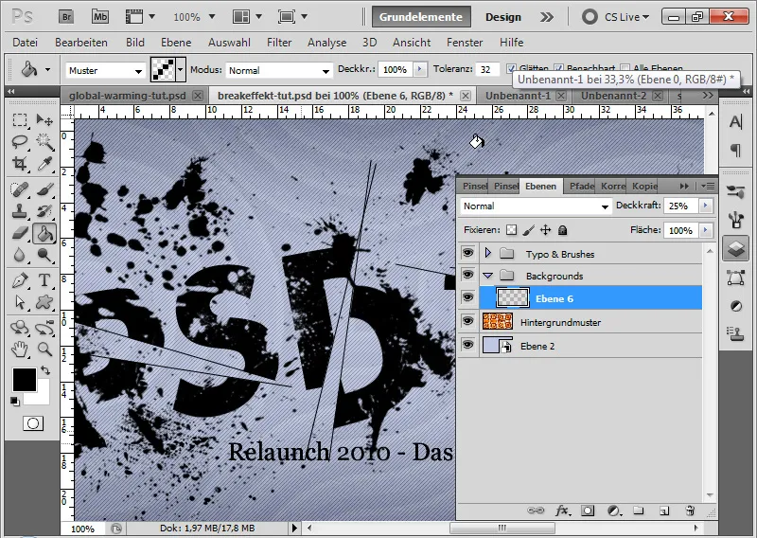Hide the Typo & Brushes group
757x538 pixels.
tap(467, 253)
